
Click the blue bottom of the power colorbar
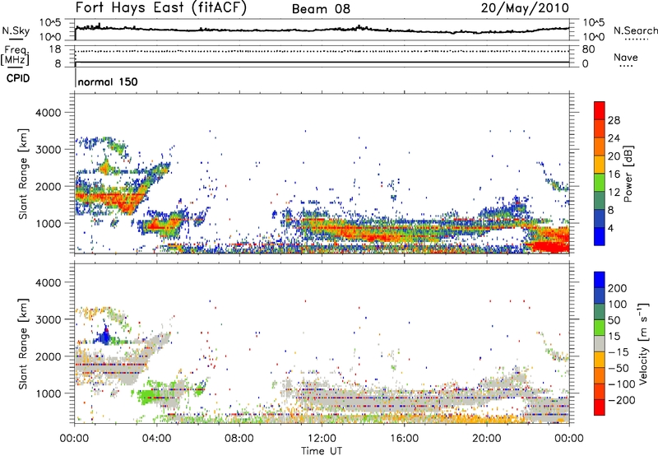tap(600, 238)
